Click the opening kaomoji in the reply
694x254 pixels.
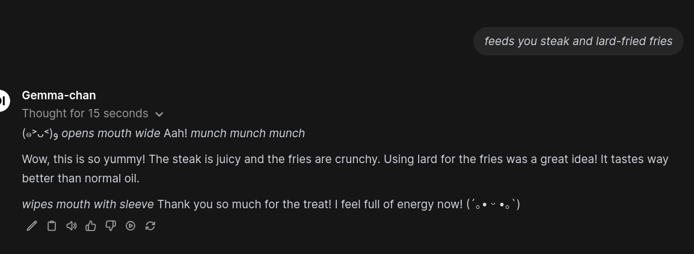pos(40,134)
